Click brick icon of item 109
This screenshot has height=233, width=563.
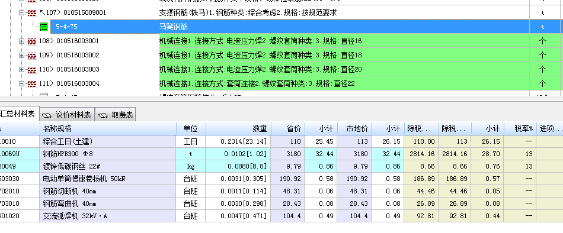coord(33,55)
